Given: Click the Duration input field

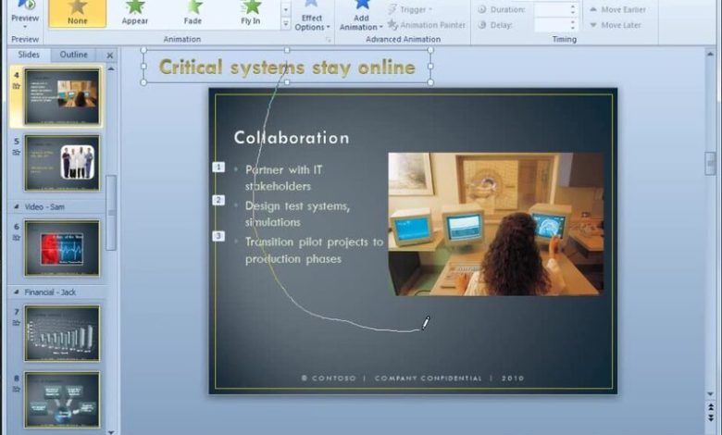Looking at the screenshot, I should point(551,9).
